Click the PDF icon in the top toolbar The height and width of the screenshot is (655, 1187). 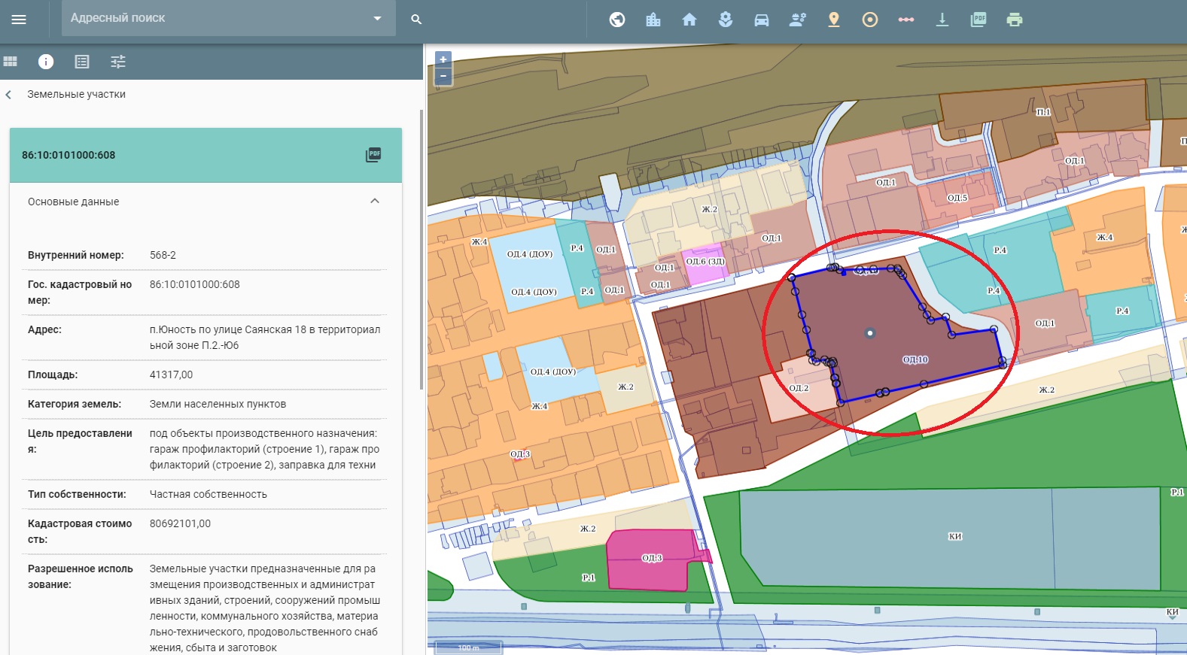tap(979, 20)
